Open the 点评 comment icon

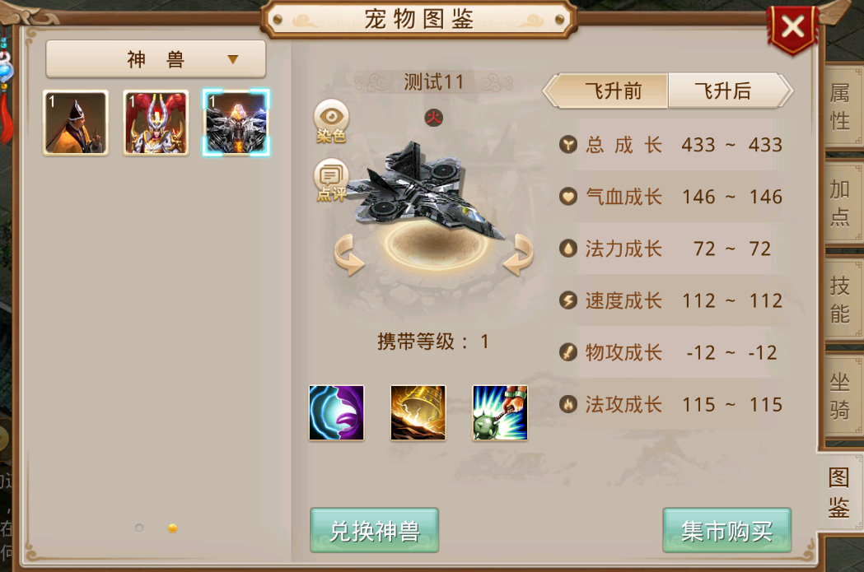331,180
